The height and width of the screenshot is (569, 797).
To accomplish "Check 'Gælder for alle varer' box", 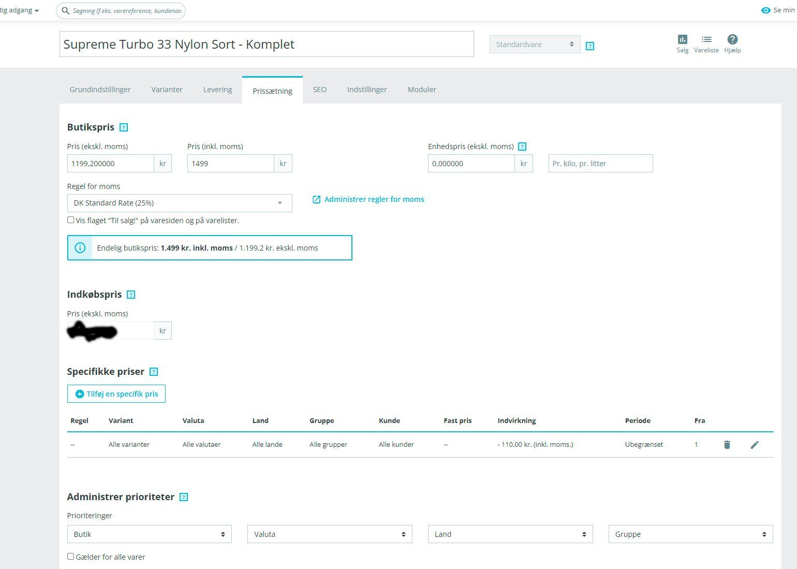I will (71, 557).
